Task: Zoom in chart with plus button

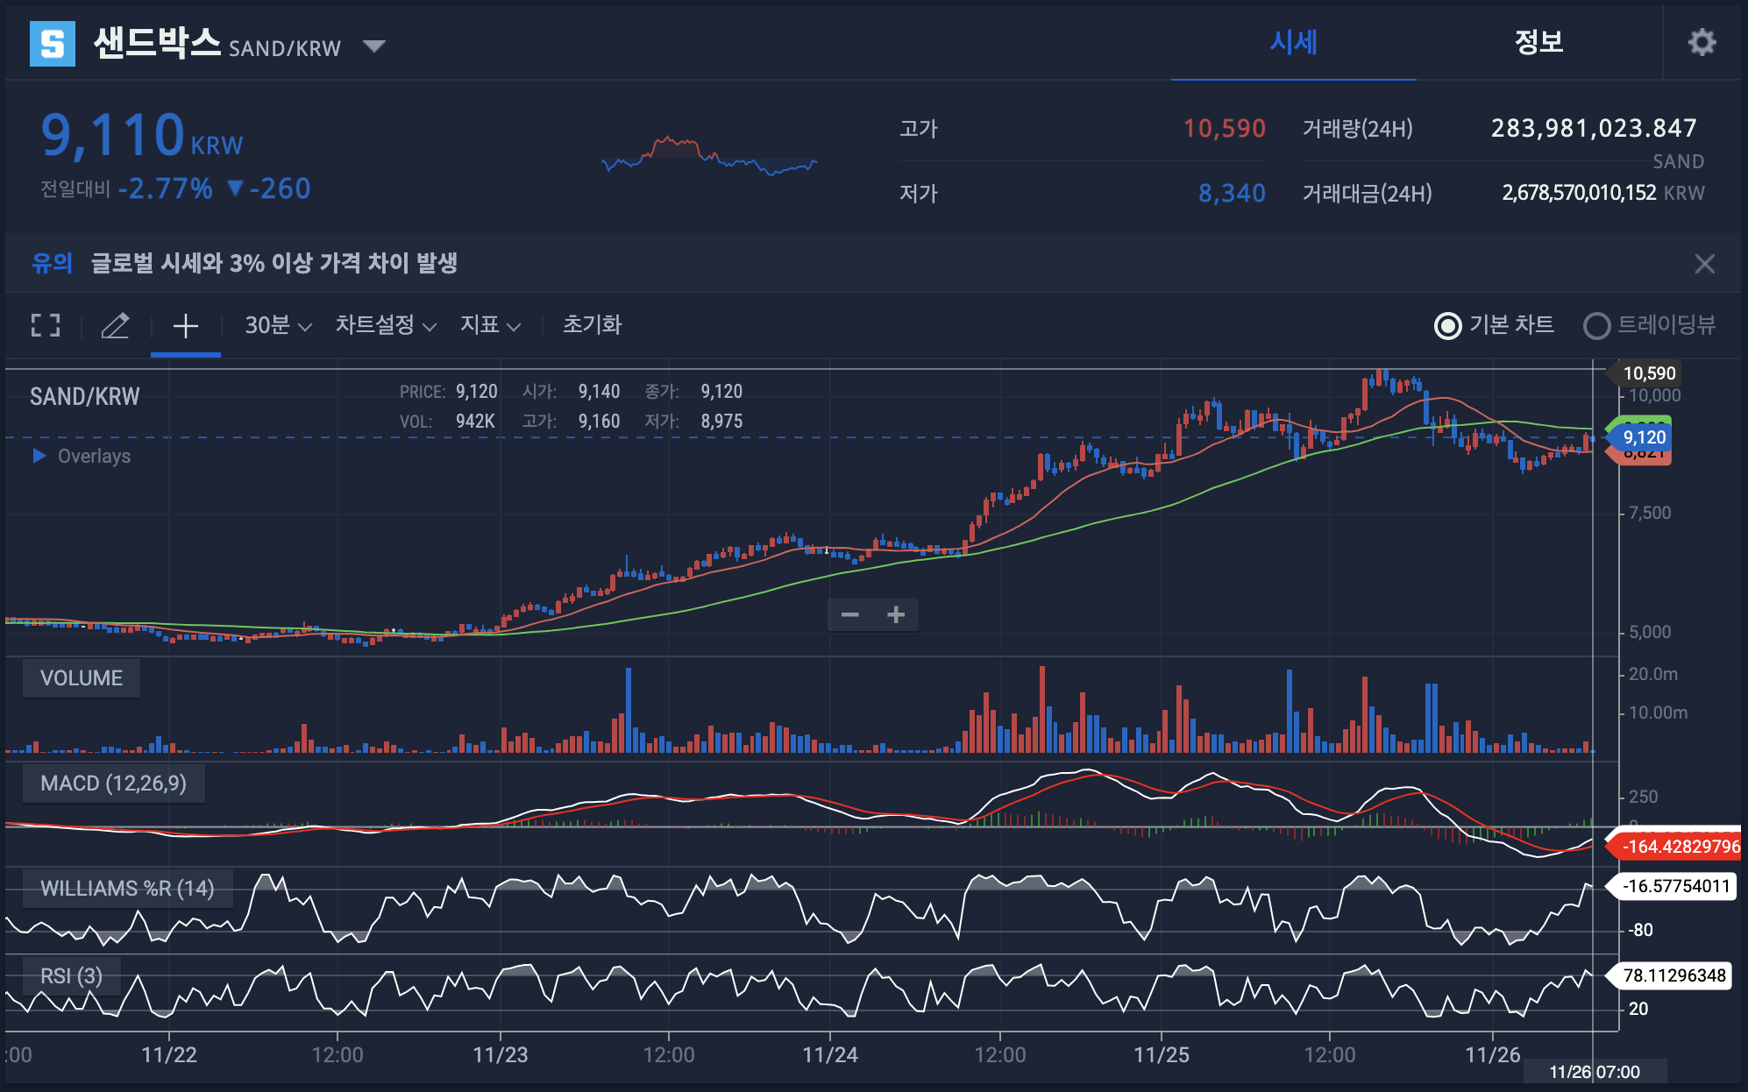Action: click(x=896, y=614)
